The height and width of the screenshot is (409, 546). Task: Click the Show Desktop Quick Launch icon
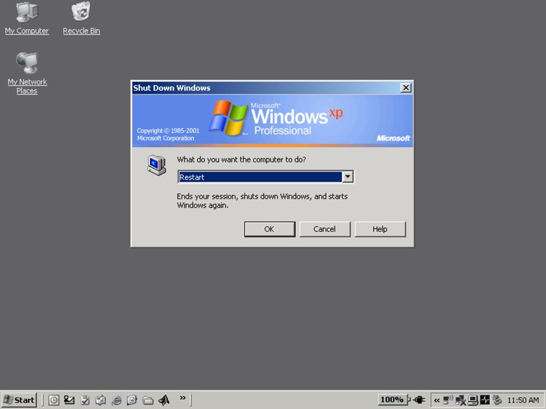pos(100,400)
